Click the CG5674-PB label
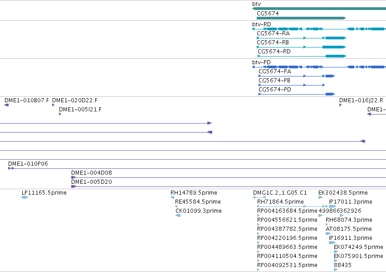 click(x=274, y=81)
